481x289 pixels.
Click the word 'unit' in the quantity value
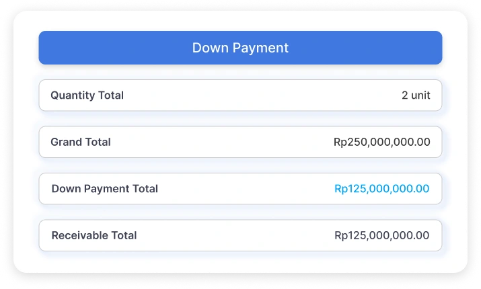tap(420, 95)
